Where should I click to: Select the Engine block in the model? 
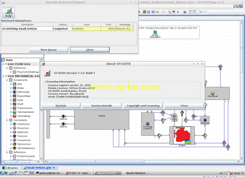182,135
